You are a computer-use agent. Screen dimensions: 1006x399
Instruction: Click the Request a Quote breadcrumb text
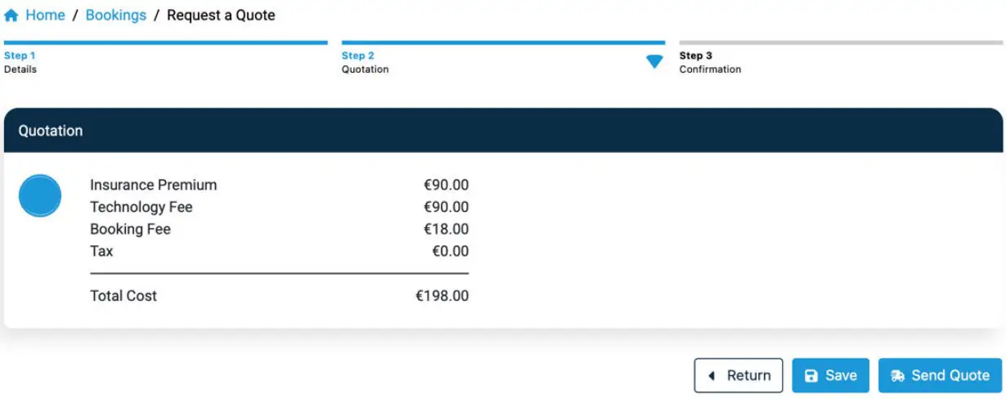[x=221, y=16]
